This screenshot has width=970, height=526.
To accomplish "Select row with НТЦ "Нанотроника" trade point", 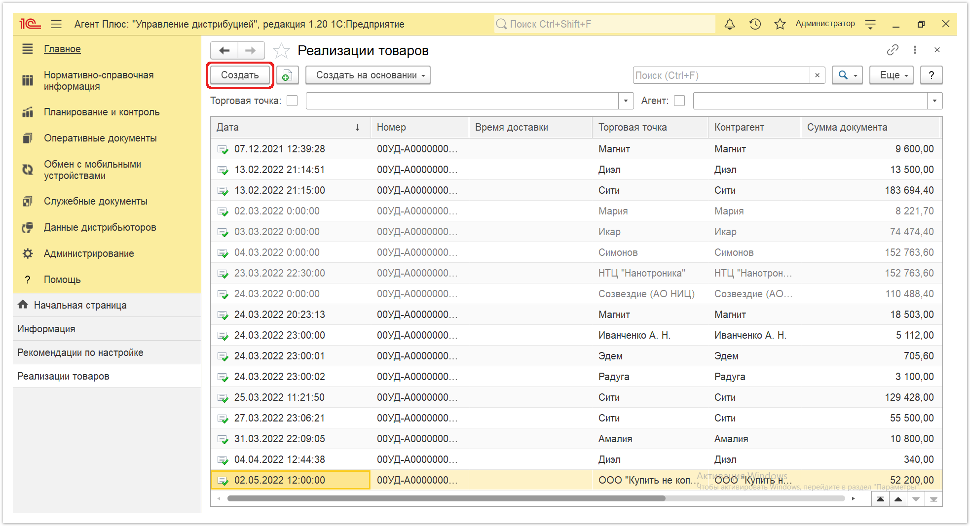I will tap(576, 273).
